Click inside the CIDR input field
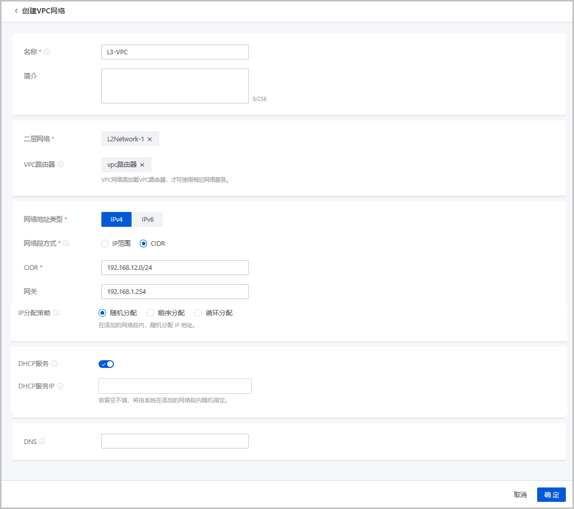The image size is (574, 509). 175,267
